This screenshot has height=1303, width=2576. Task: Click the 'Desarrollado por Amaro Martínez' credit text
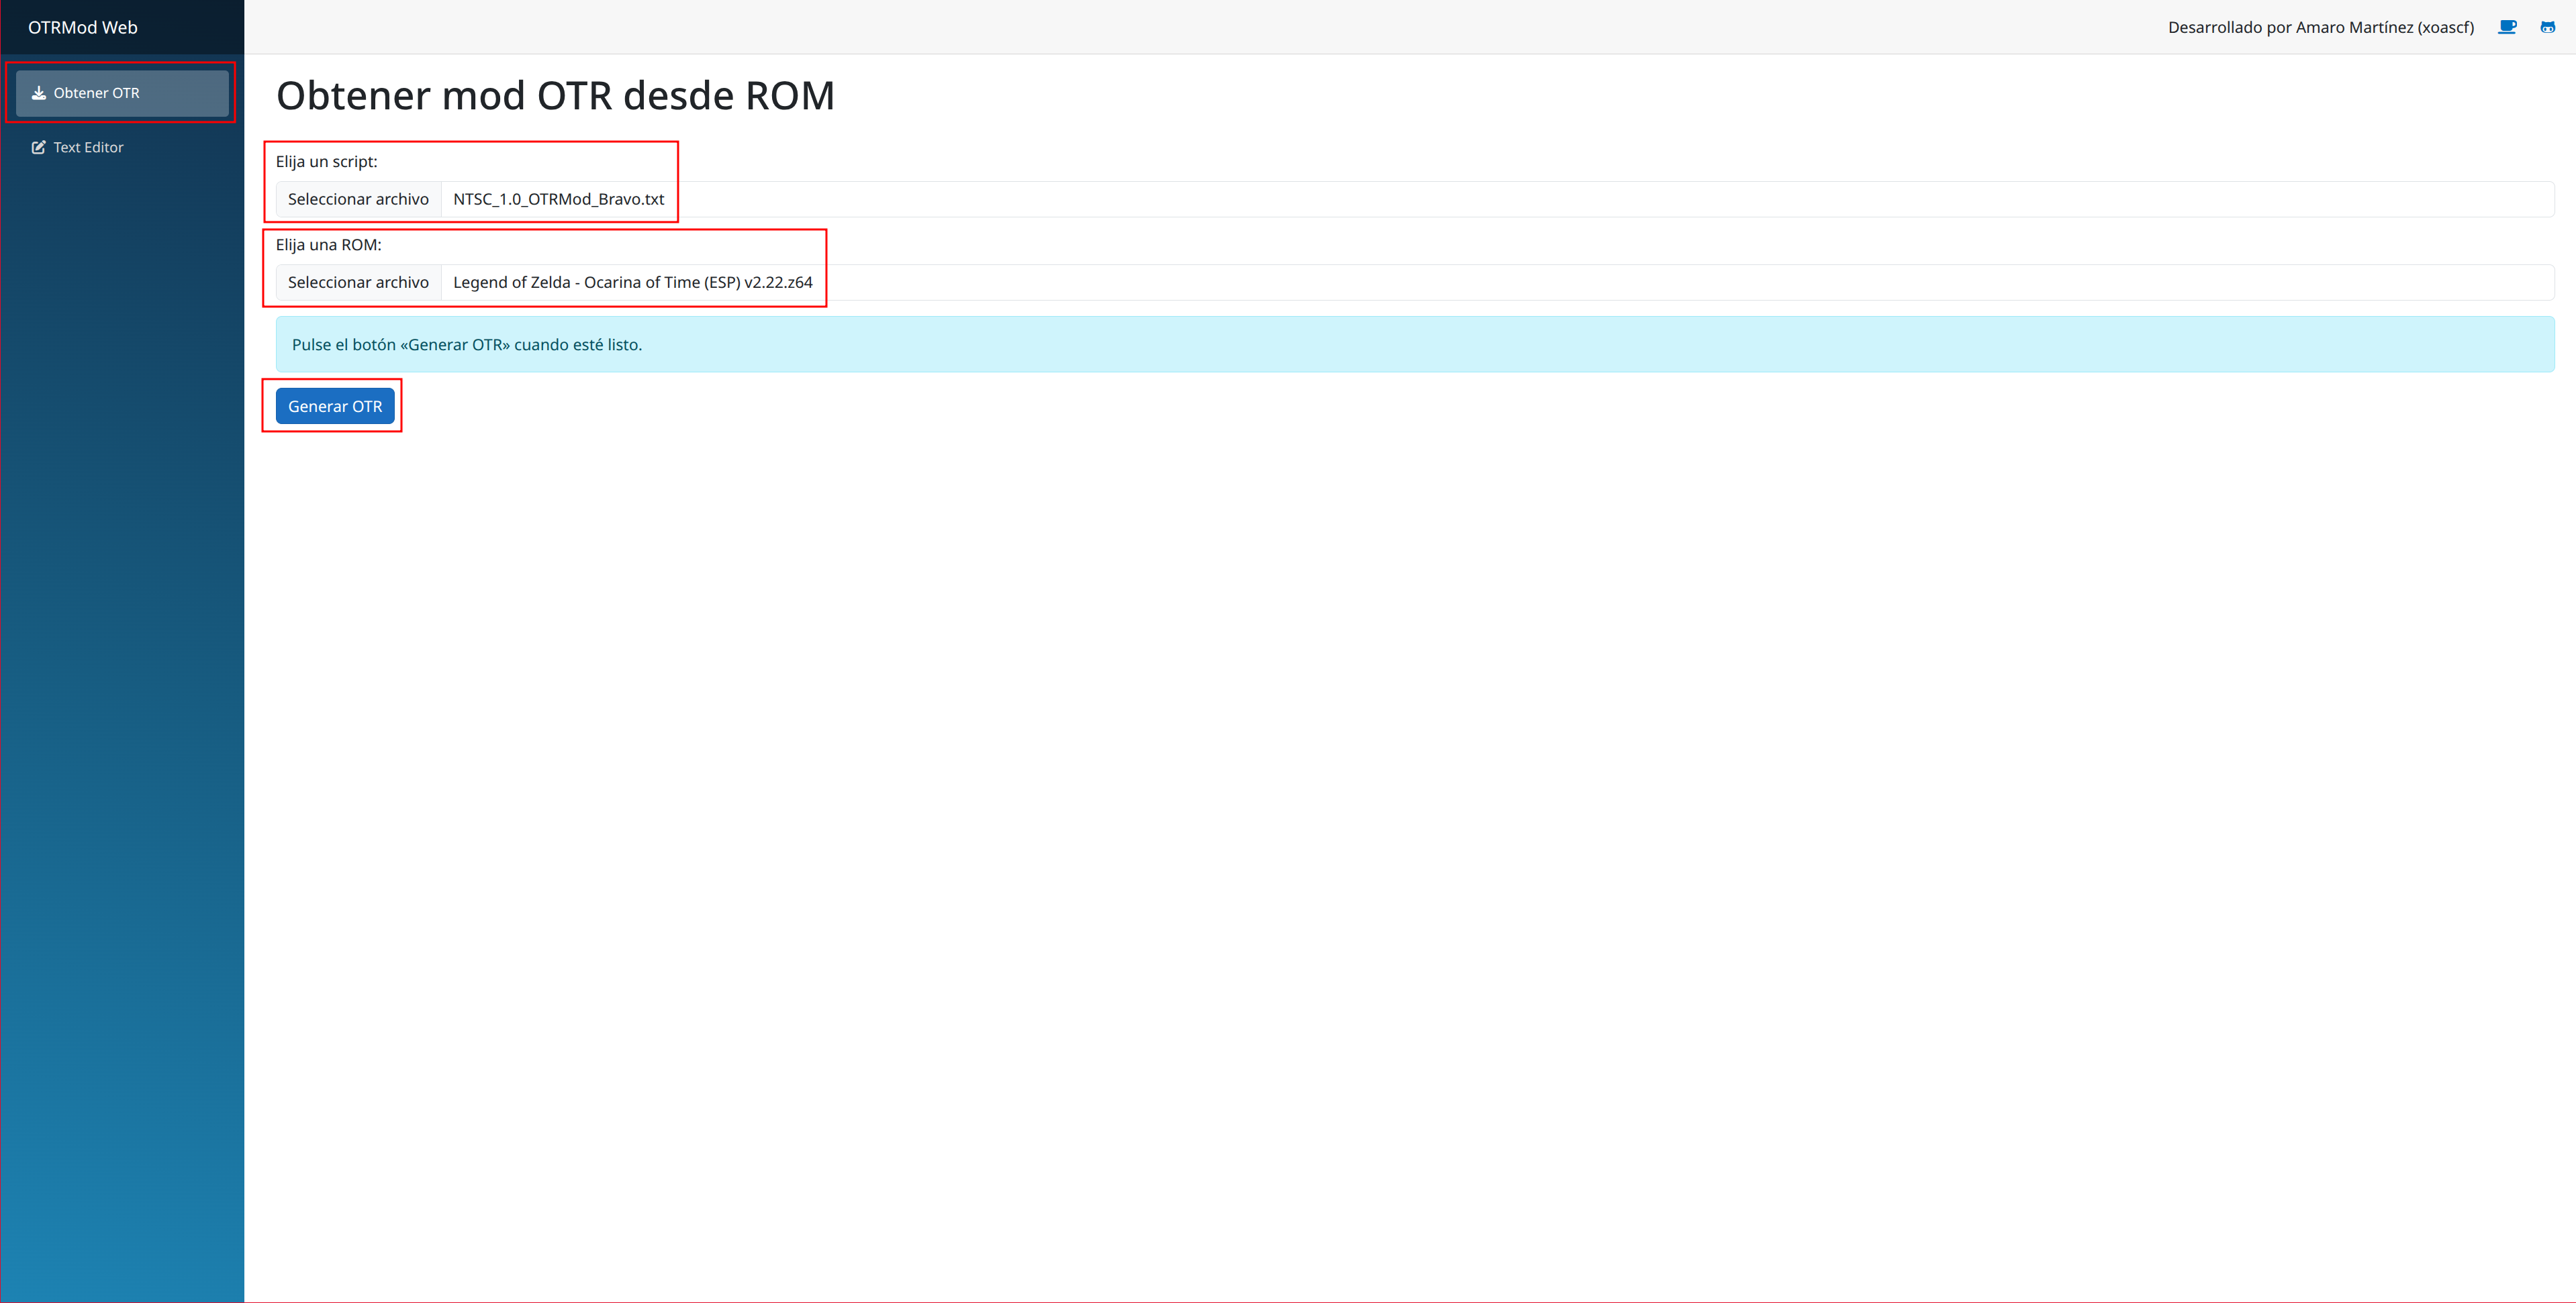pyautogui.click(x=2320, y=27)
